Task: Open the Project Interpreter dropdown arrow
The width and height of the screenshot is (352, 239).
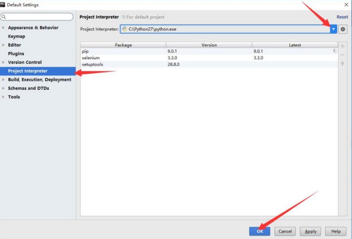Action: point(333,29)
